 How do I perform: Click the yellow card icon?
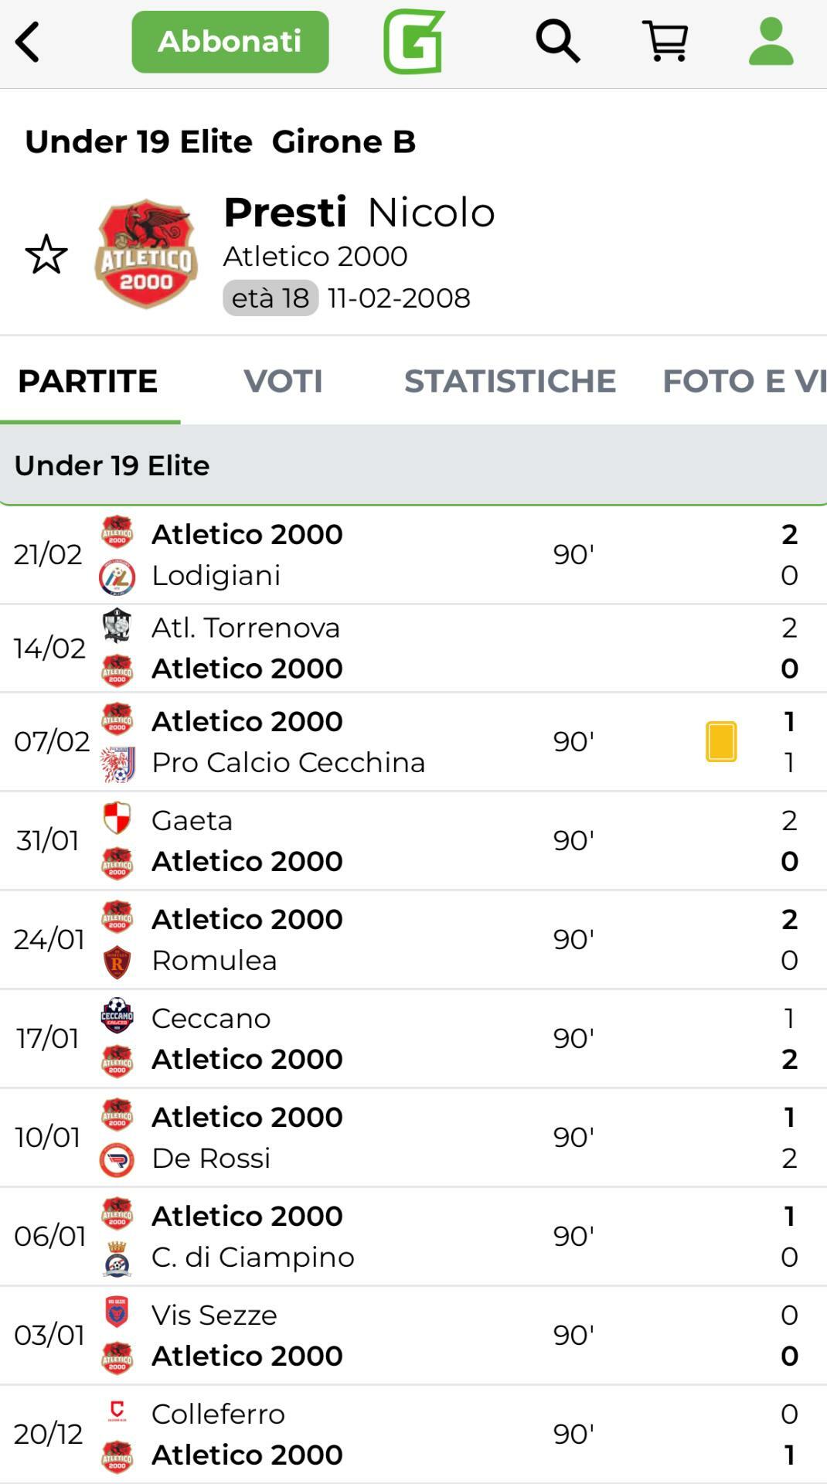point(721,742)
